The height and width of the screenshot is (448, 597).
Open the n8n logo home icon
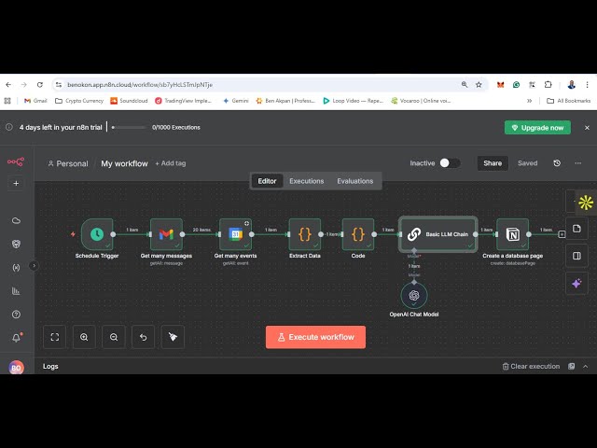[x=16, y=161]
